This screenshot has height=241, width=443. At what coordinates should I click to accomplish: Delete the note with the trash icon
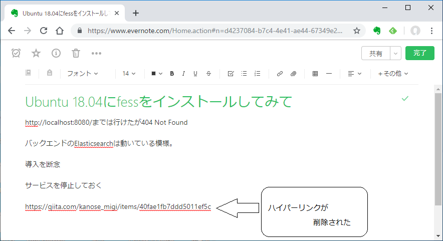[76, 53]
